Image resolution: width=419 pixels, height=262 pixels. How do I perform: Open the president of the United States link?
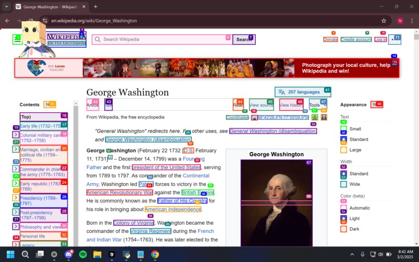(x=166, y=167)
